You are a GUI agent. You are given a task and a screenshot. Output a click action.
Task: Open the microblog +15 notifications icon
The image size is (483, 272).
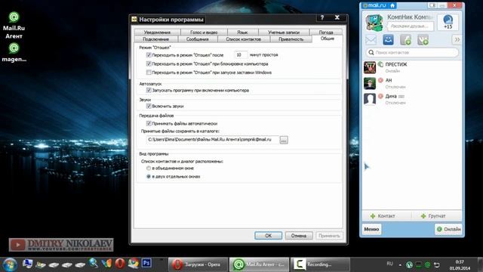(x=448, y=22)
